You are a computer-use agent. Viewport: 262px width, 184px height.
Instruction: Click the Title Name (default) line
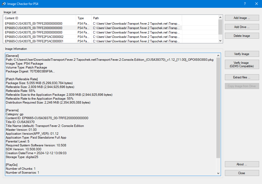pos(45,126)
